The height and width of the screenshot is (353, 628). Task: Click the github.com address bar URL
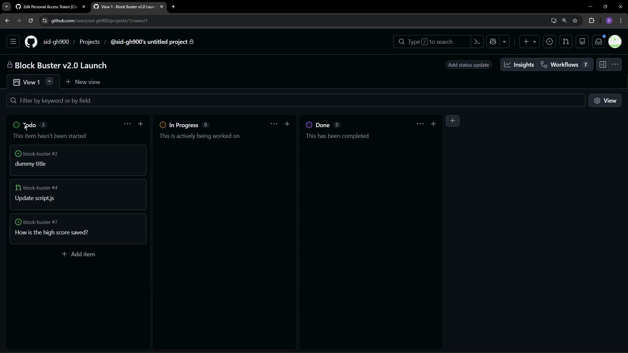point(99,21)
